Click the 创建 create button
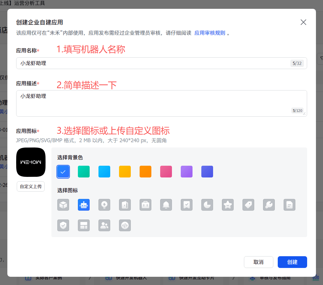The height and width of the screenshot is (285, 323). point(292,262)
